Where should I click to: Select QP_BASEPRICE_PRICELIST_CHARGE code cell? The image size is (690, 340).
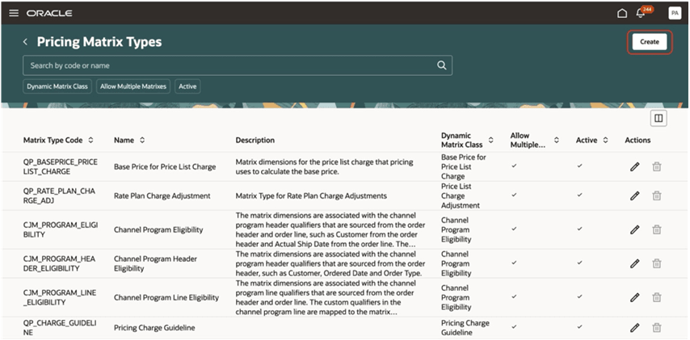[61, 166]
